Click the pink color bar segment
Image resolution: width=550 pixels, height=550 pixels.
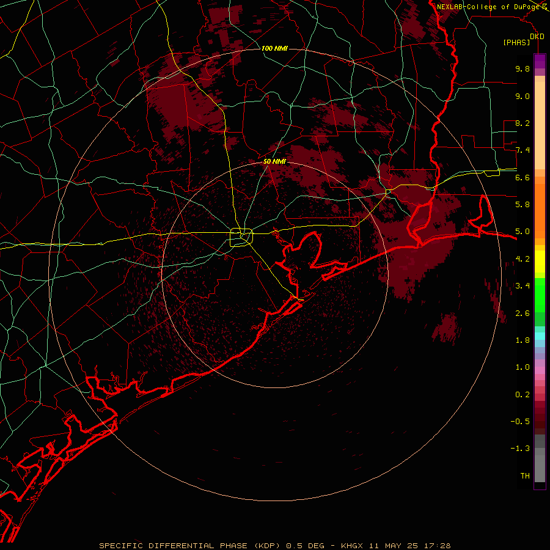[x=540, y=370]
